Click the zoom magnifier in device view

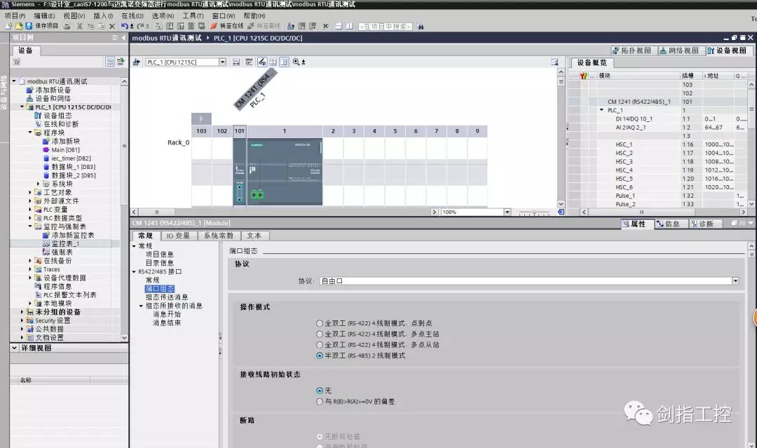click(x=296, y=62)
